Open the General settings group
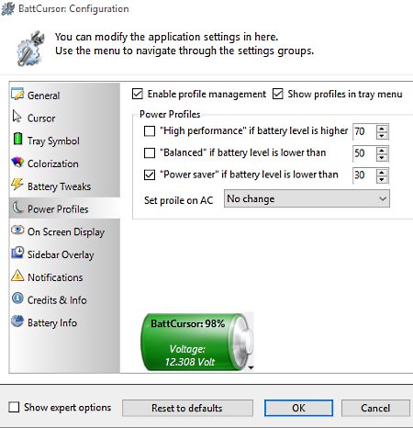 64,96
